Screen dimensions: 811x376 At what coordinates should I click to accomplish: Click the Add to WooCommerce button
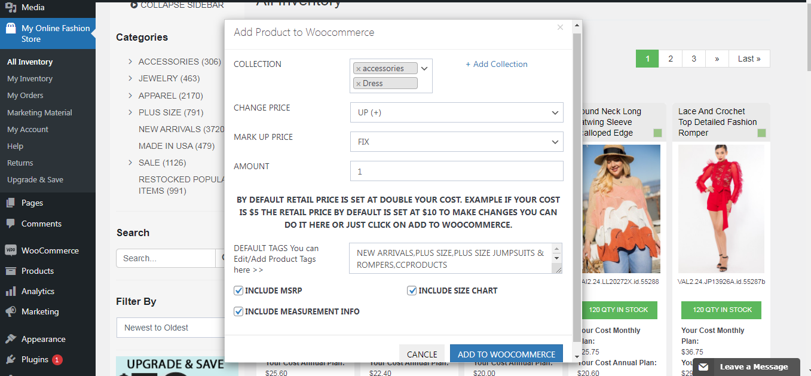pyautogui.click(x=507, y=354)
